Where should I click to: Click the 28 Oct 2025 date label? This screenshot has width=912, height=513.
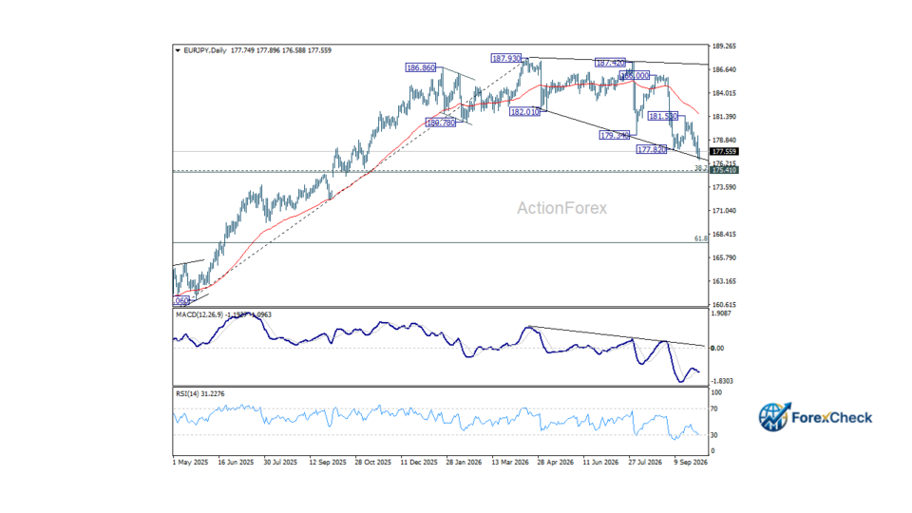pyautogui.click(x=372, y=463)
